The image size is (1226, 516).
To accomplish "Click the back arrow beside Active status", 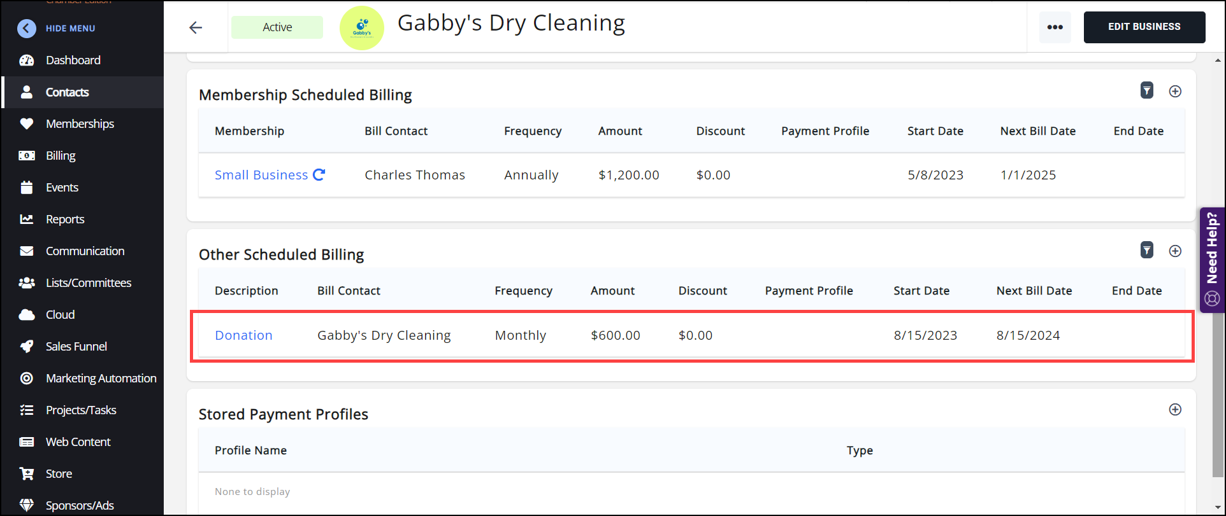I will [196, 27].
